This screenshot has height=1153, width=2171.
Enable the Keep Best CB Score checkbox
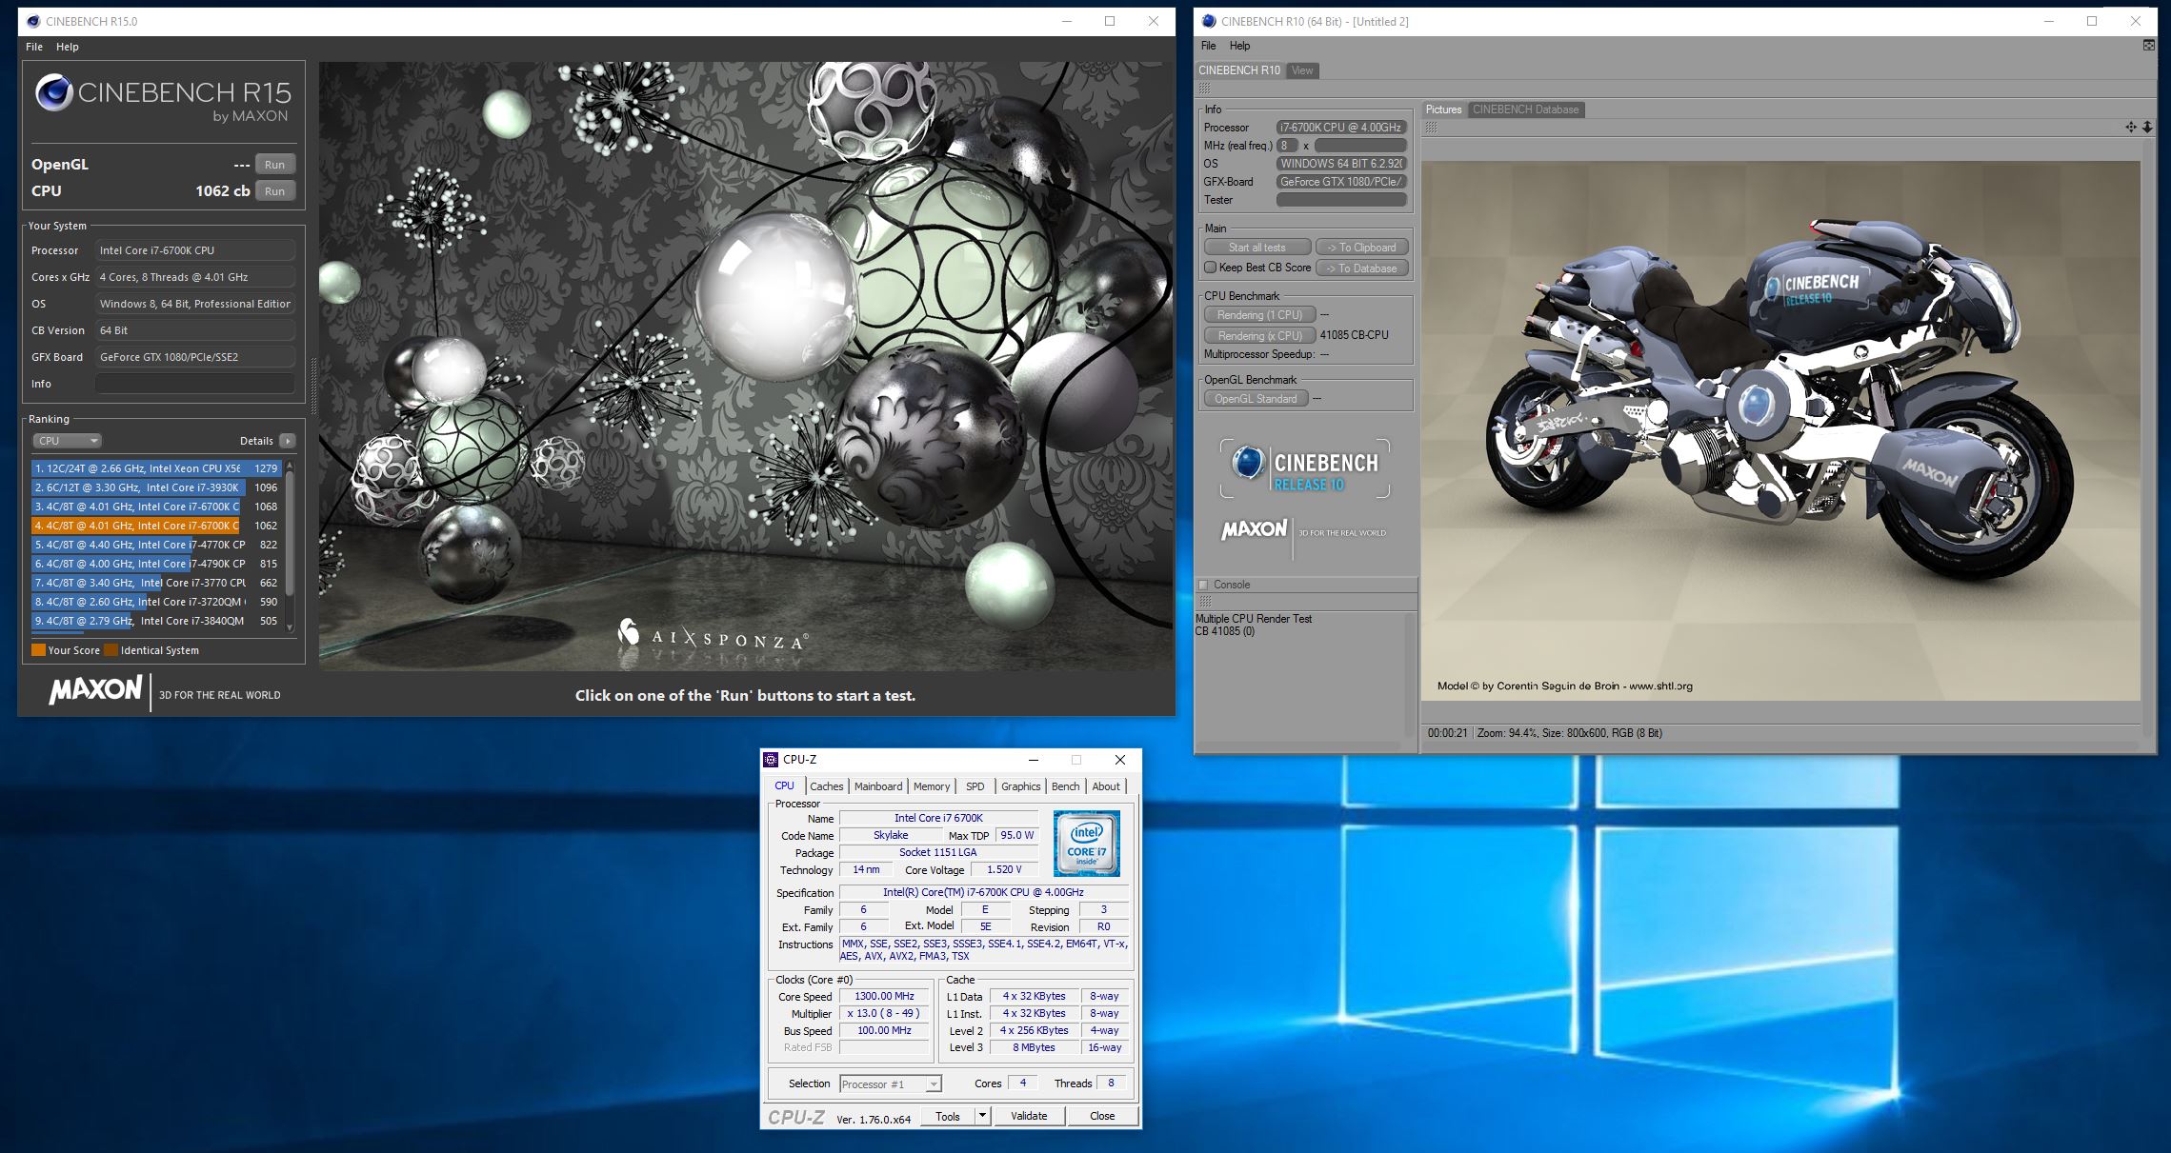tap(1210, 268)
